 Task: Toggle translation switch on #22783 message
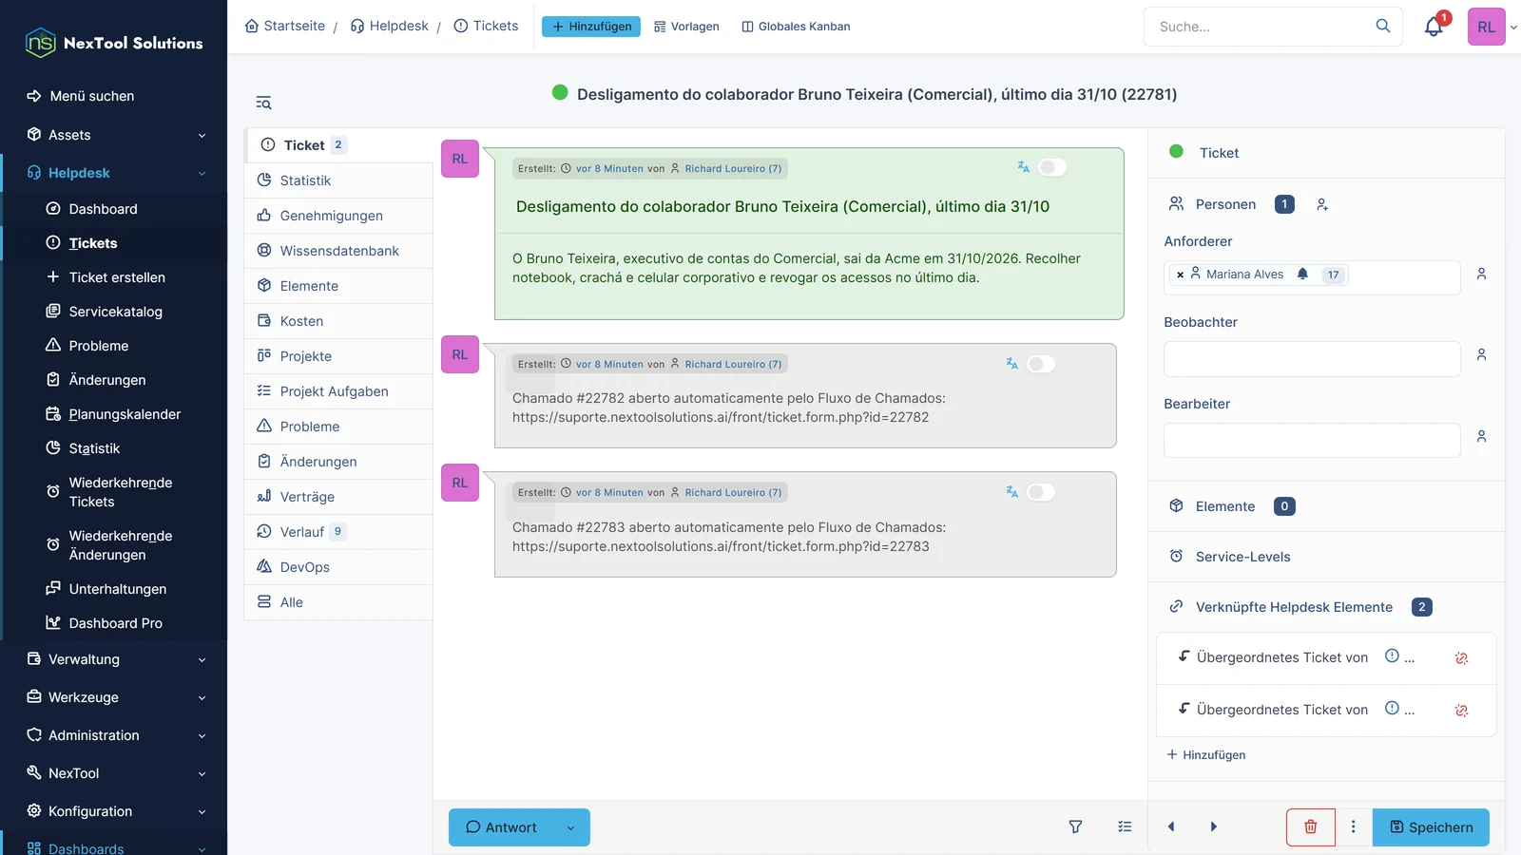click(x=1041, y=492)
